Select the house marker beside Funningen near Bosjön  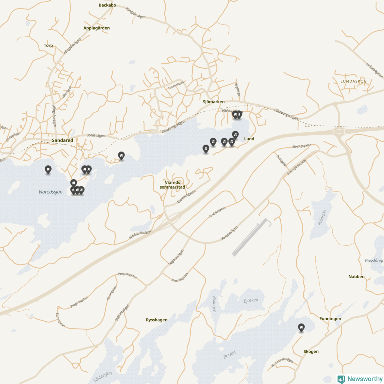coord(301,328)
